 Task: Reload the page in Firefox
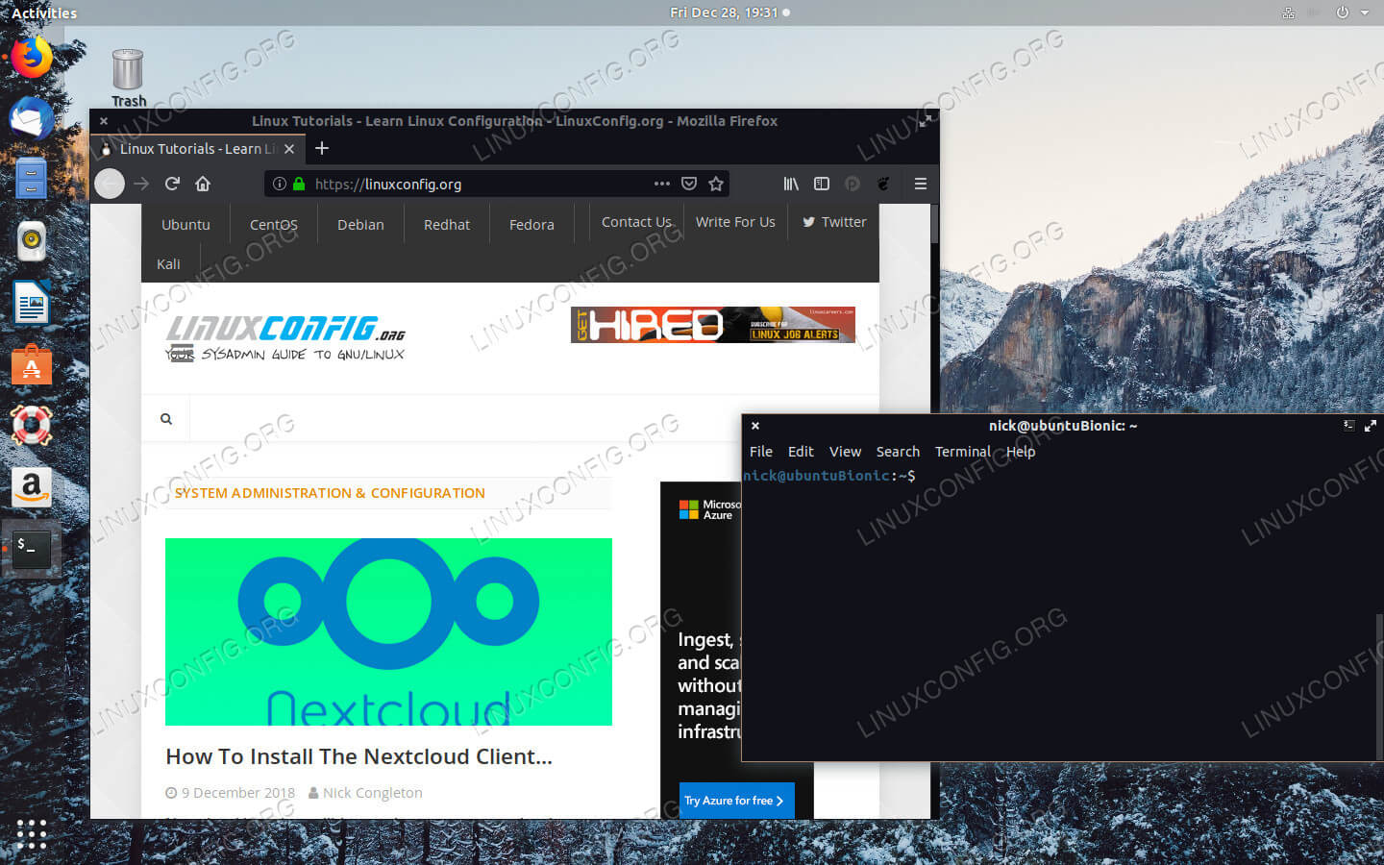click(172, 184)
